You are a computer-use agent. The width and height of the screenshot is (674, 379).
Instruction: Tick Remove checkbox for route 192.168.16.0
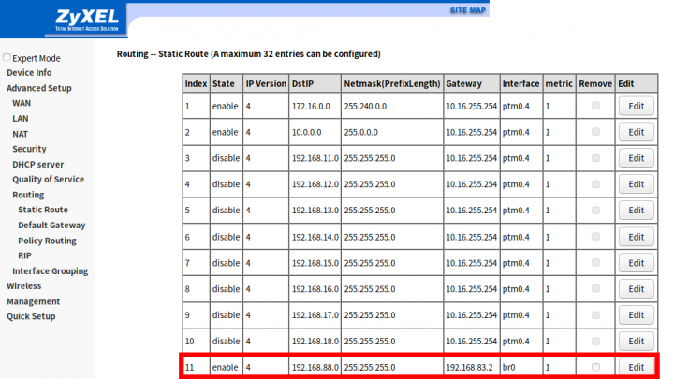coord(595,289)
